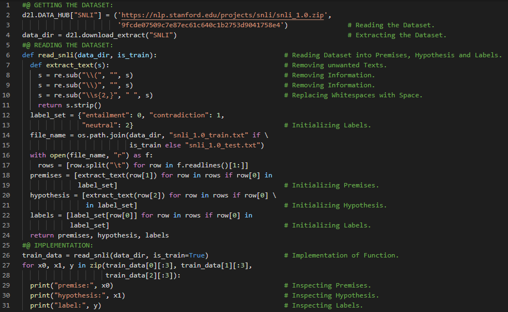
Task: Click line number 26 in the gutter
Action: [x=7, y=255]
